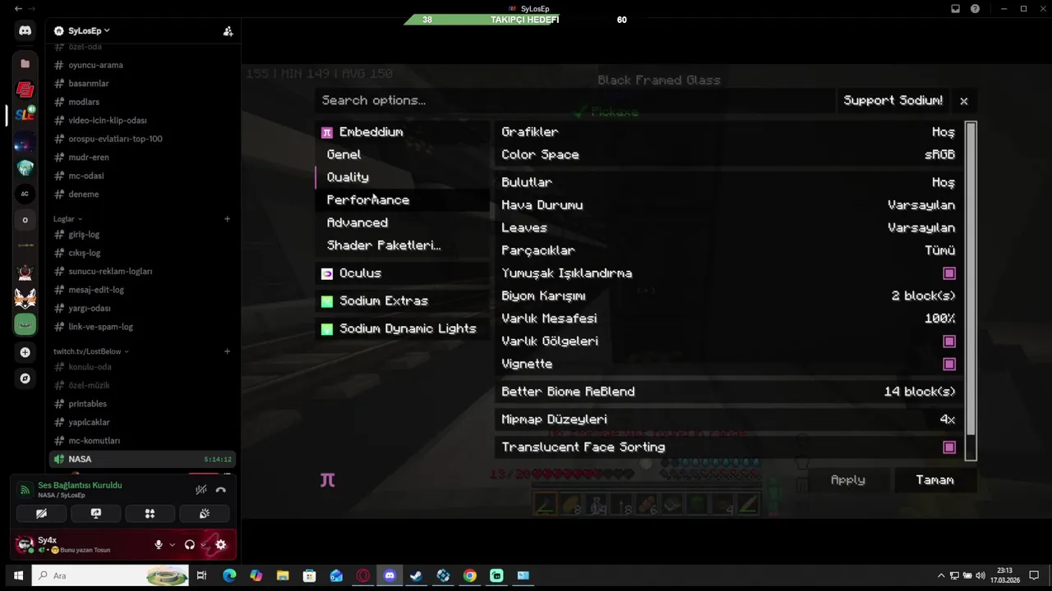
Task: Toggle Translucent Face Sorting checkbox
Action: tap(949, 447)
